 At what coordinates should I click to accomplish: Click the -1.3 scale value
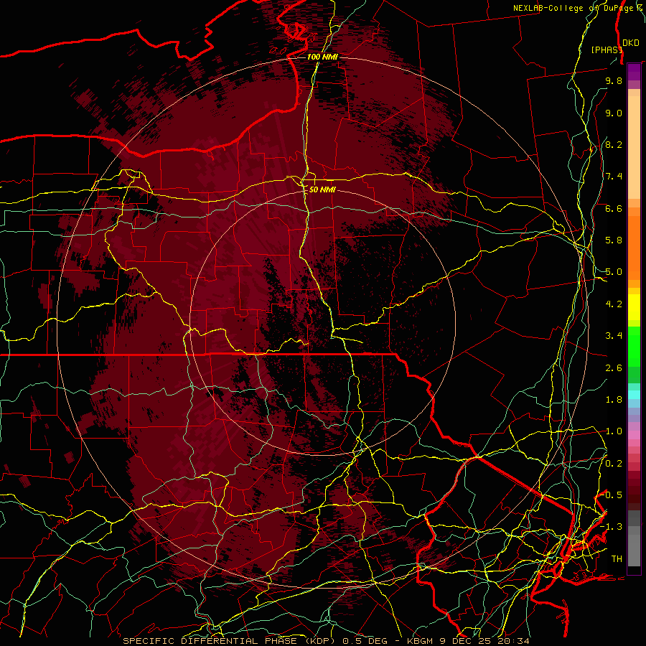(612, 527)
